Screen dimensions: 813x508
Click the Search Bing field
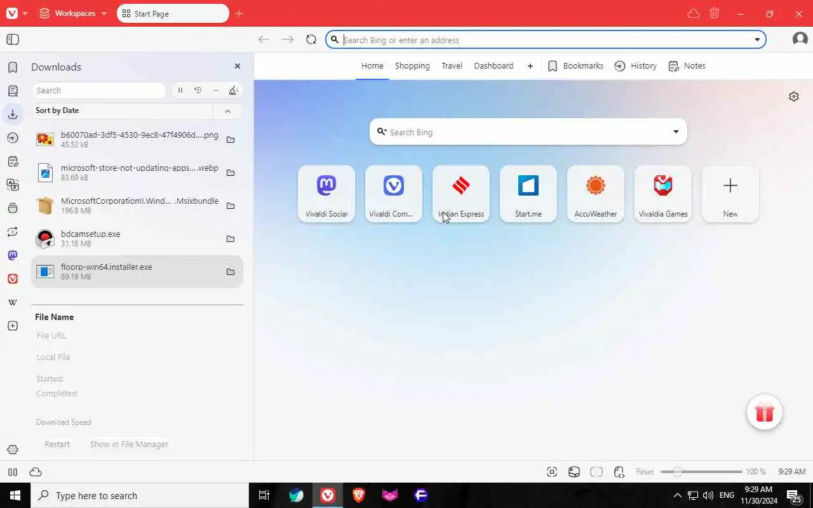click(527, 132)
